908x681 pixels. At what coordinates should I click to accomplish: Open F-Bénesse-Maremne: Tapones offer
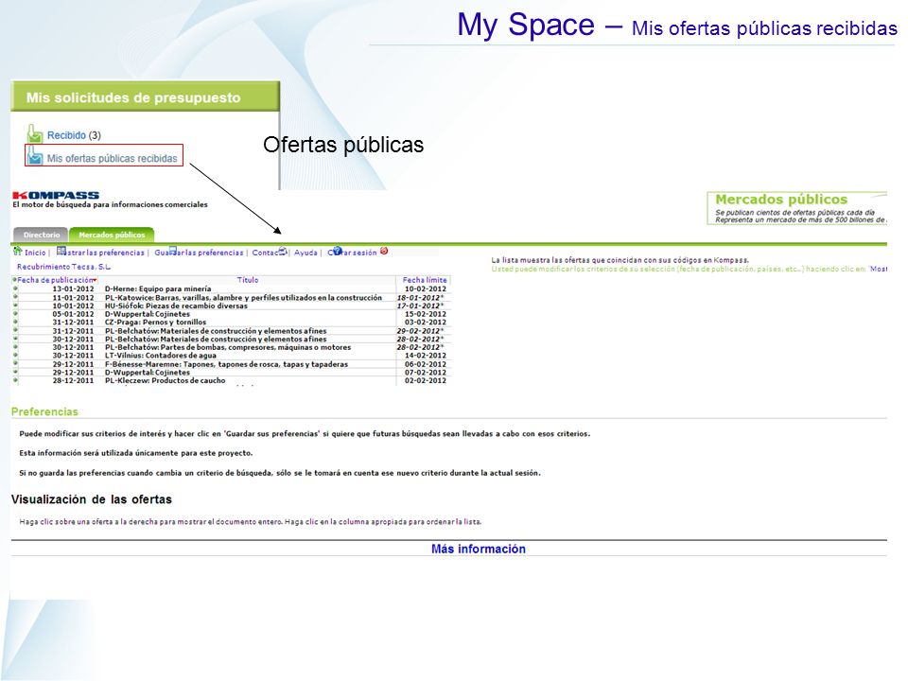226,363
